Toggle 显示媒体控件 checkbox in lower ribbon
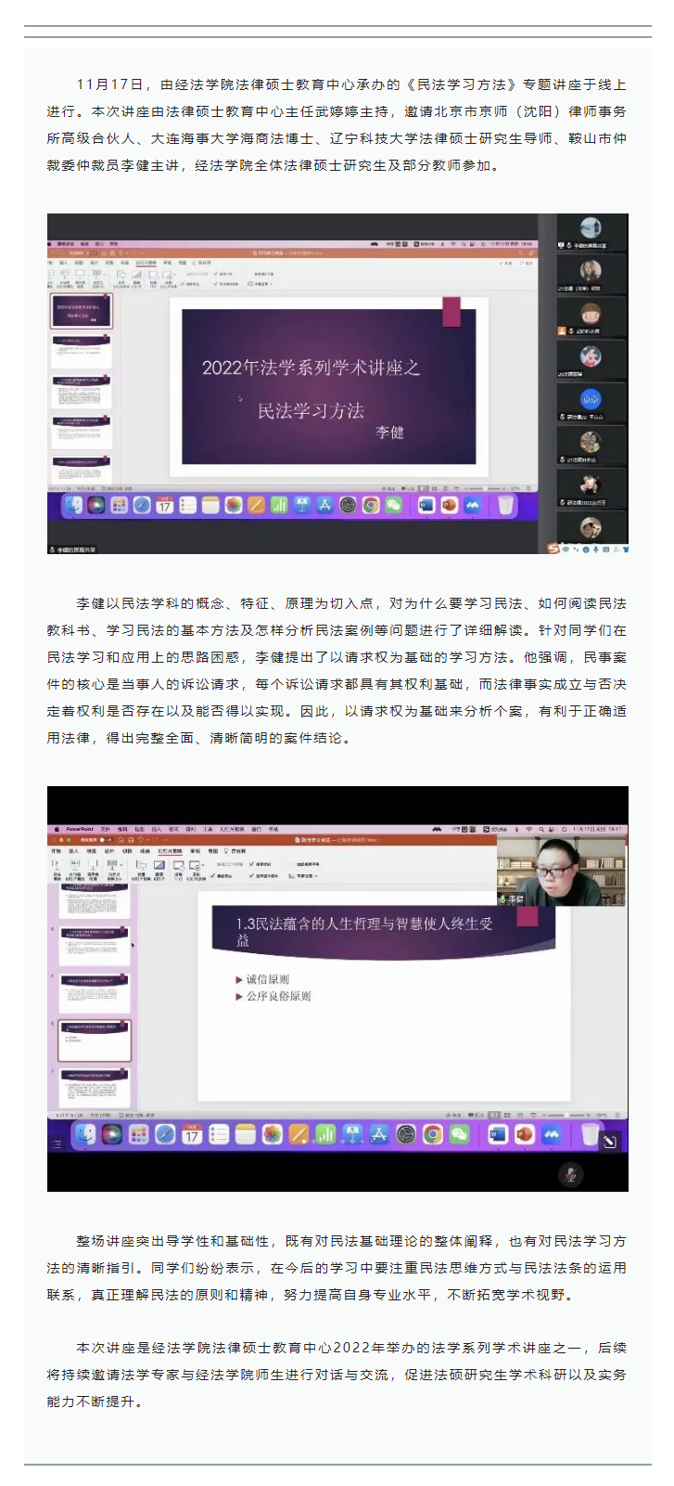This screenshot has width=674, height=1486. tap(263, 875)
